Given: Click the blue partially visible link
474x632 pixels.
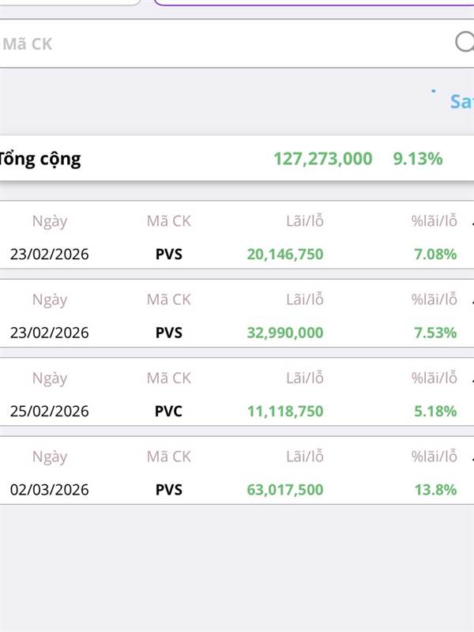Looking at the screenshot, I should [461, 102].
